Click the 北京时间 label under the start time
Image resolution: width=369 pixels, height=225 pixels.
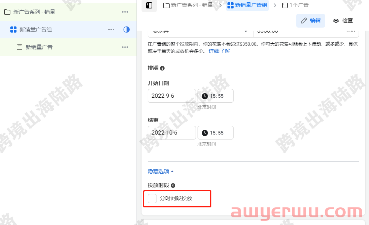(207, 107)
